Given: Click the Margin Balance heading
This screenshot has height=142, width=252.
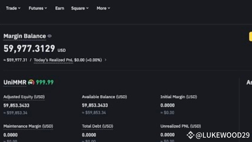Looking at the screenshot, I should (25, 36).
